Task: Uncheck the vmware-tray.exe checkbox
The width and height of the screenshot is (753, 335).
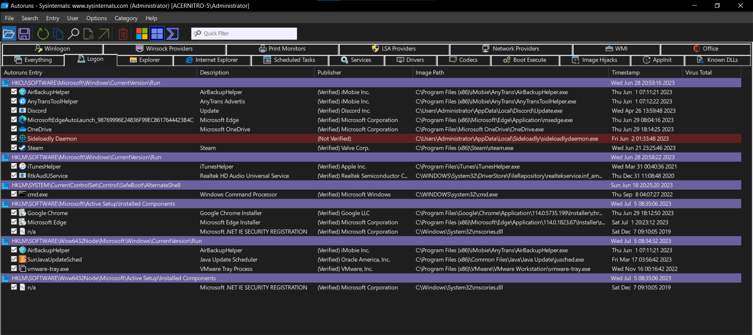Action: pyautogui.click(x=14, y=268)
